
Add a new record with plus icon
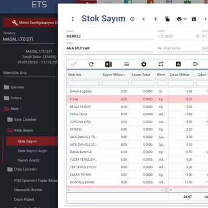155,19
